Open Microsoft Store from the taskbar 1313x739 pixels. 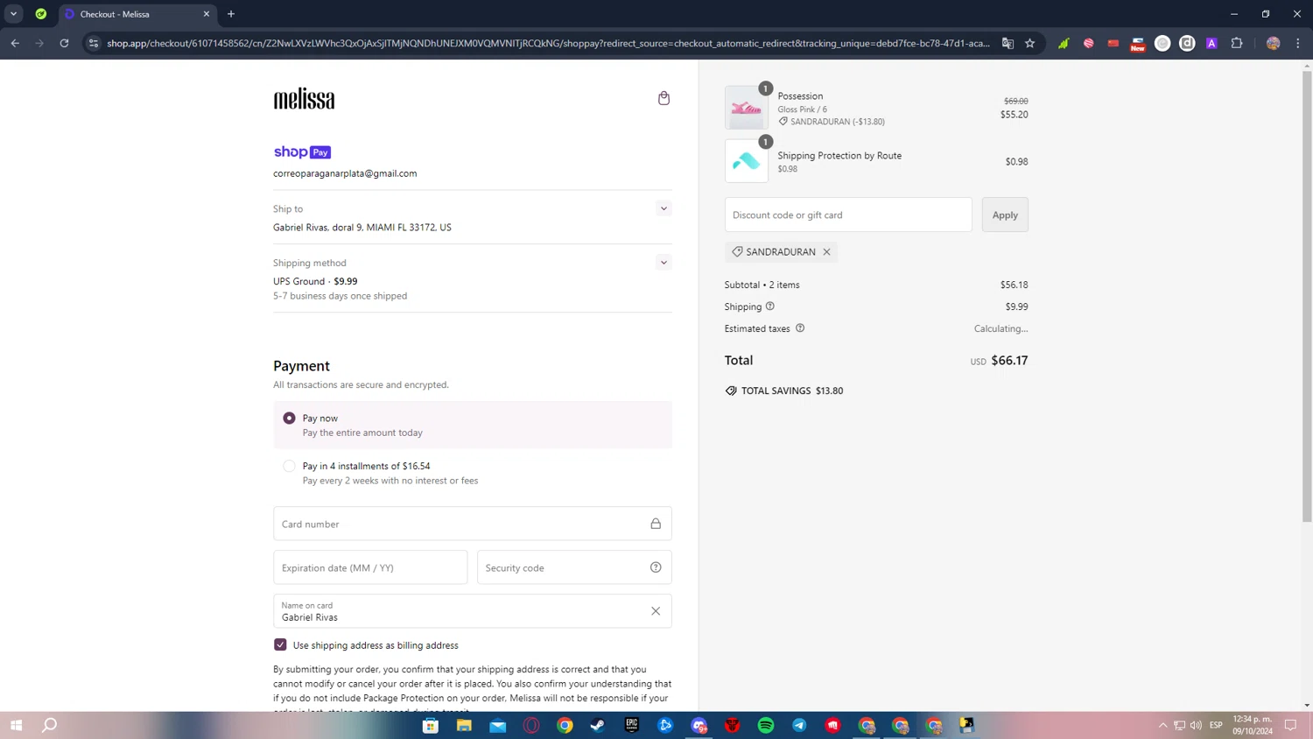(x=431, y=725)
